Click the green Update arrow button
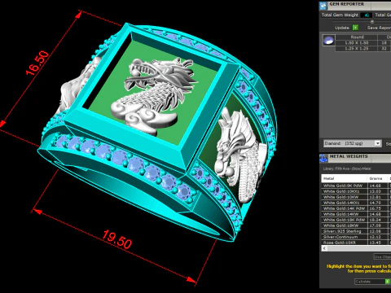 point(355,28)
